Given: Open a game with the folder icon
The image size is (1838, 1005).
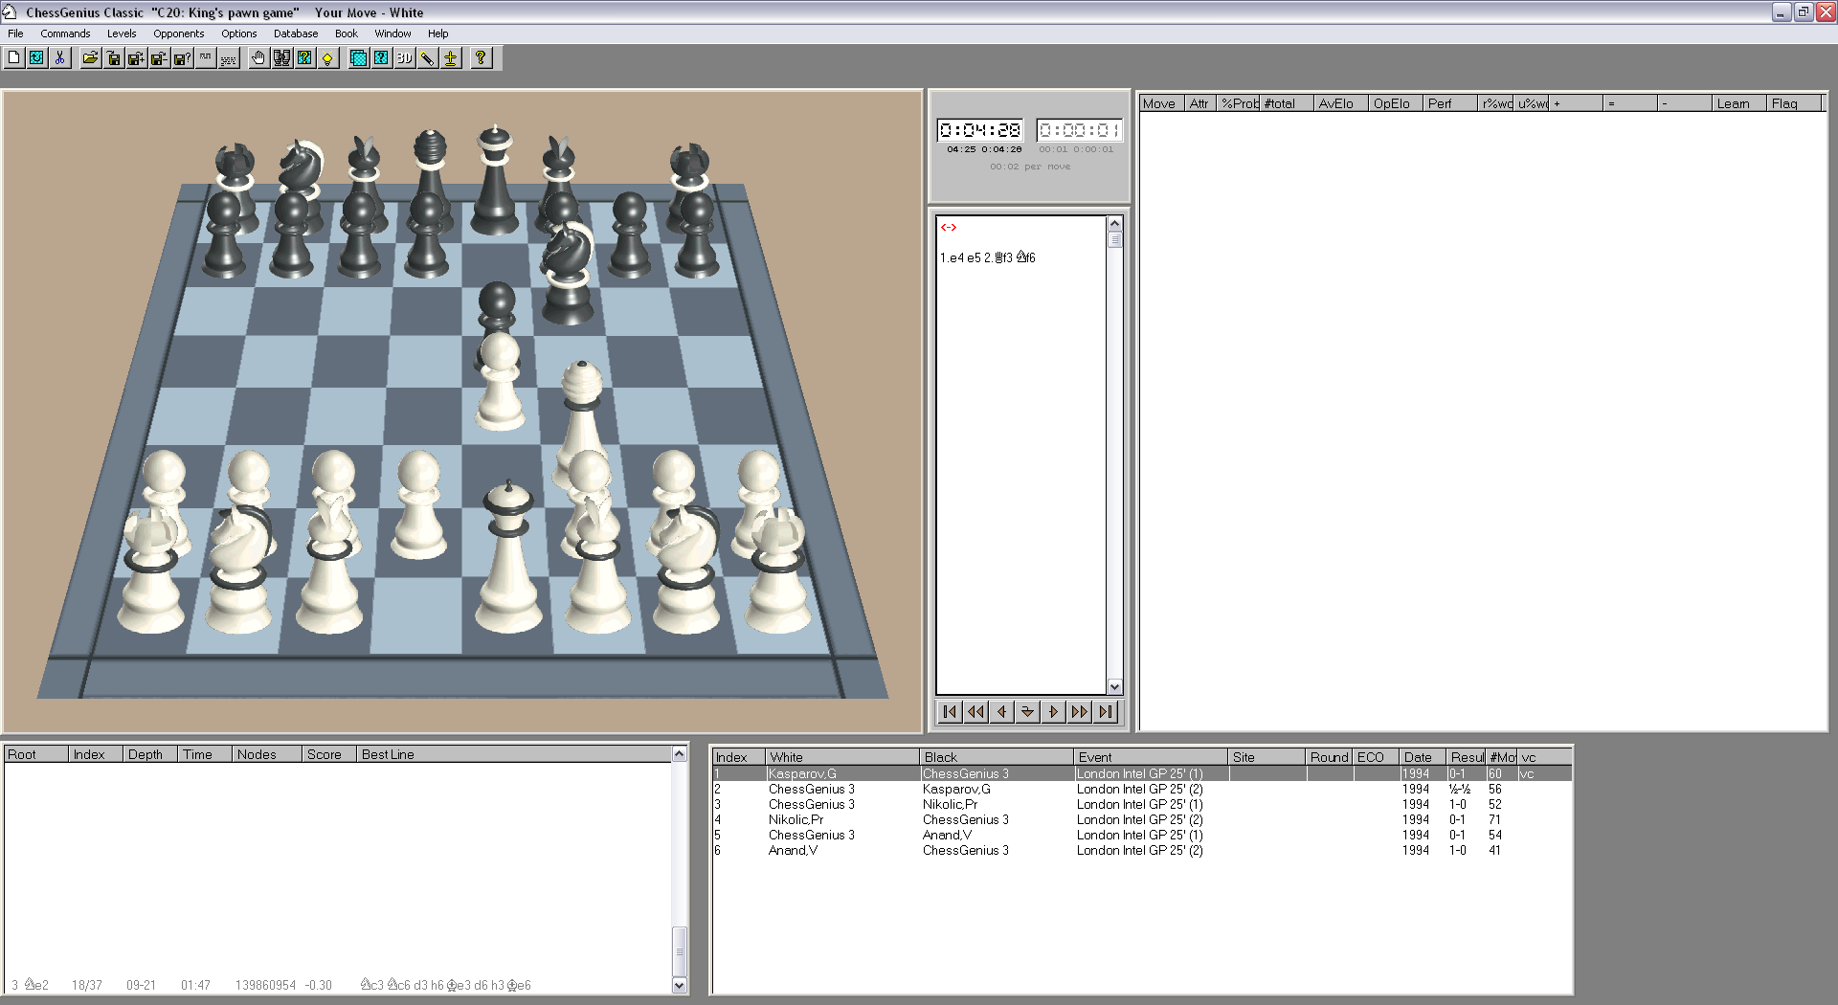Looking at the screenshot, I should coord(90,58).
